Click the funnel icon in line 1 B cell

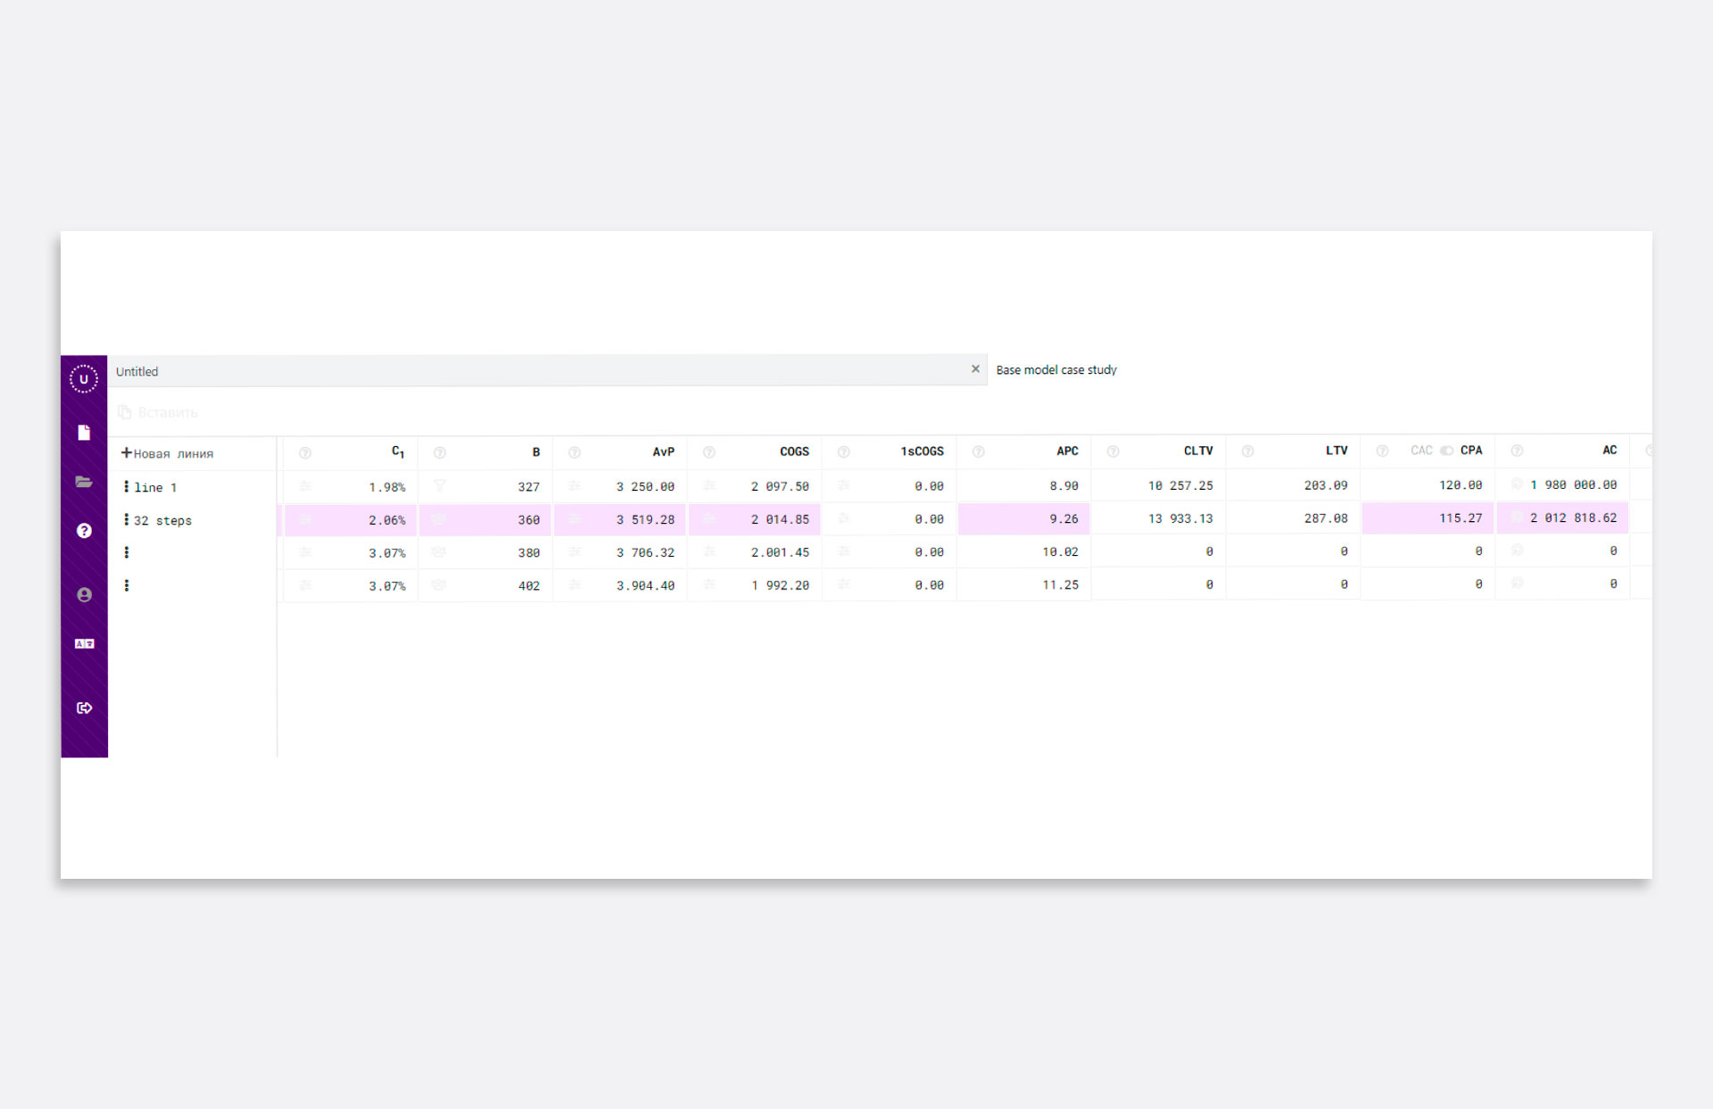(440, 486)
